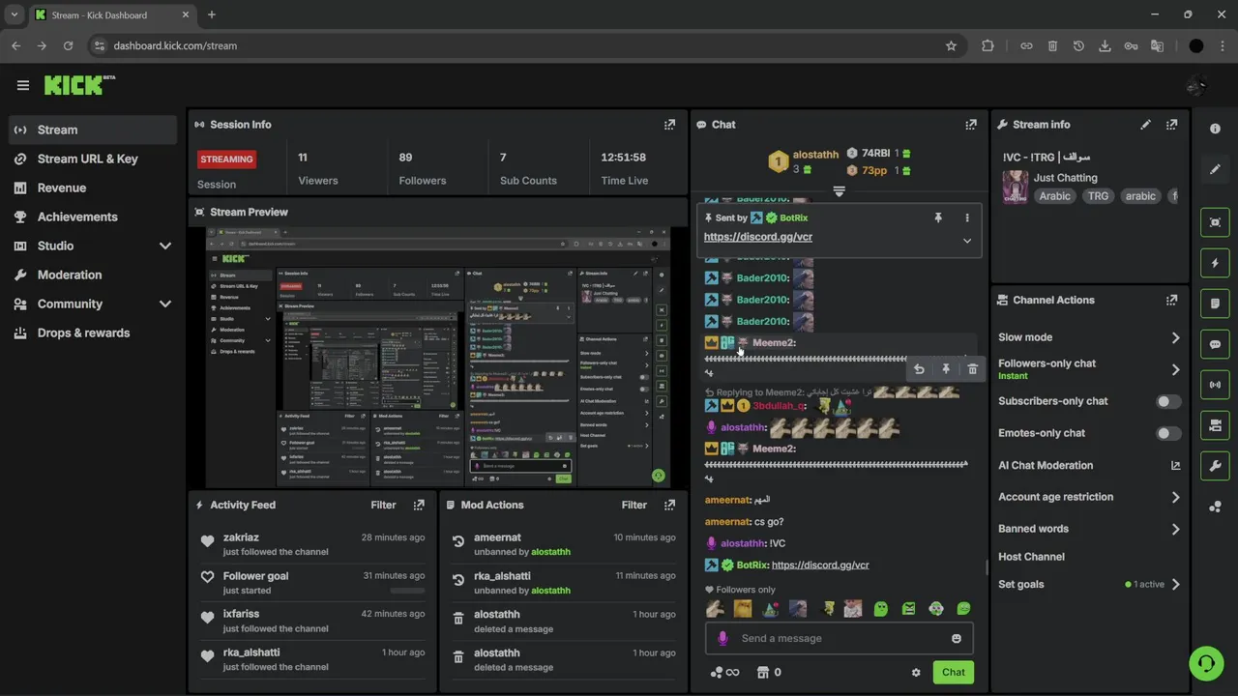
Task: Reply to the Meeme2 message
Action: point(919,369)
